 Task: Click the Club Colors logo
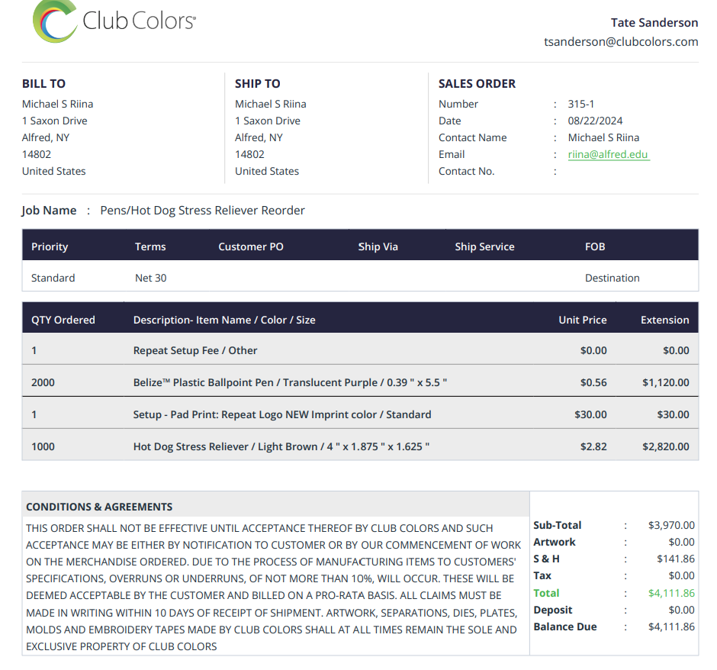point(114,21)
